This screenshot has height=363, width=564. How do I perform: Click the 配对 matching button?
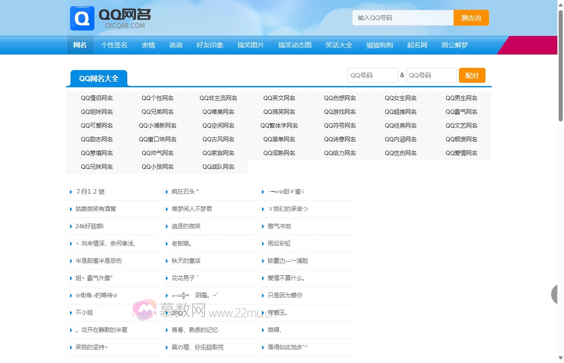472,75
